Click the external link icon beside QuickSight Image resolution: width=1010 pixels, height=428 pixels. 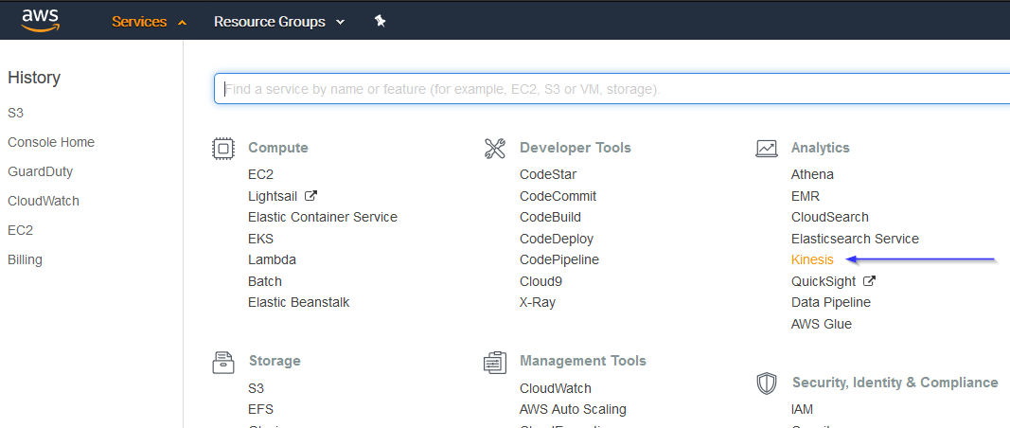pos(870,281)
